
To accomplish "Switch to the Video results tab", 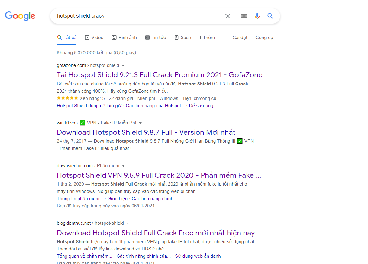I will click(x=94, y=38).
